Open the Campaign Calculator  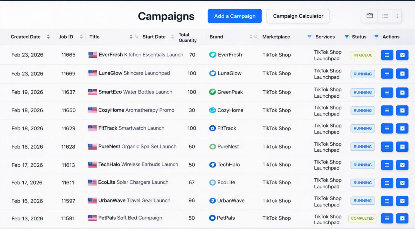tap(298, 16)
